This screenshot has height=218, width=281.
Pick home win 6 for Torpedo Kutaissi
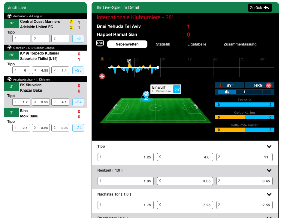(x=21, y=70)
